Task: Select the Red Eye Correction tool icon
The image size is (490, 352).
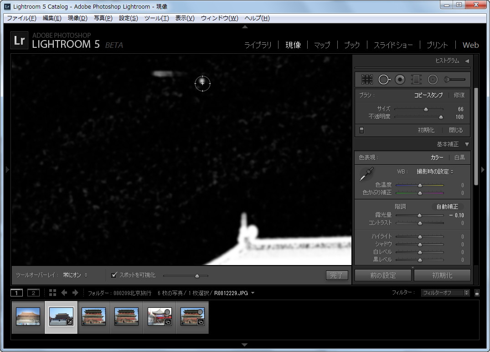Action: [x=400, y=80]
